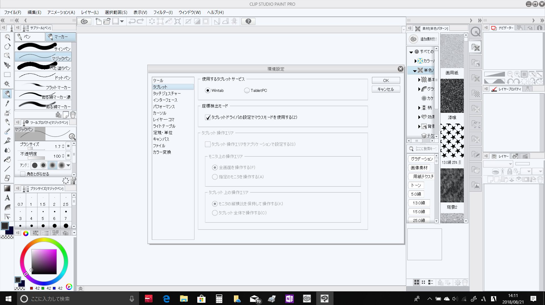Switch to the ペン sub tool tab
The image size is (545, 305).
pyautogui.click(x=30, y=37)
